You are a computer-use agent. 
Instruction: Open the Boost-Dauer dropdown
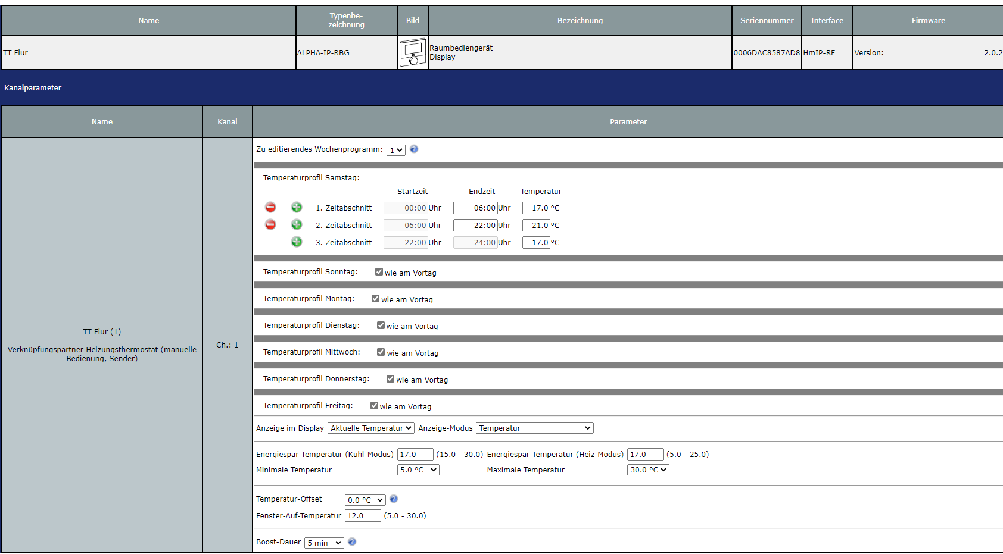pos(324,543)
